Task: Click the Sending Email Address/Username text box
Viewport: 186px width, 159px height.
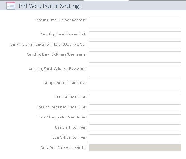Action: tap(135, 57)
